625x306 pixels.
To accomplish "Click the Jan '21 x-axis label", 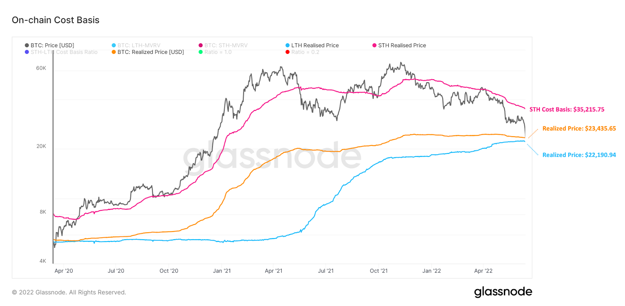I will [x=222, y=271].
